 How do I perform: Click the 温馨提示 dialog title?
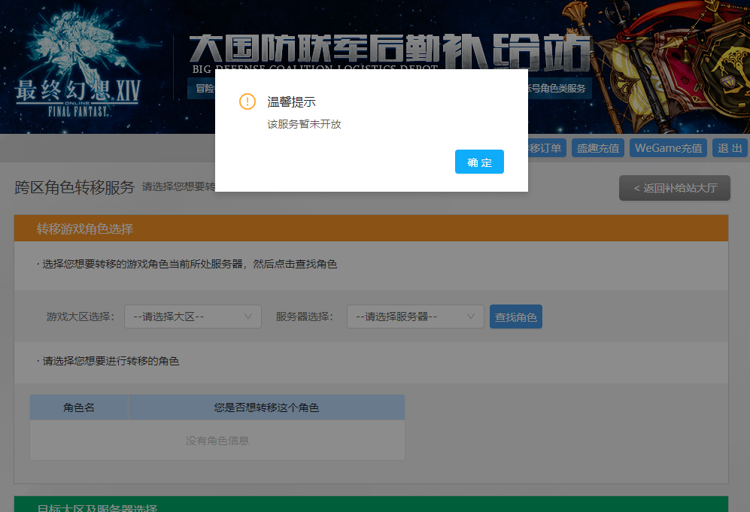291,101
